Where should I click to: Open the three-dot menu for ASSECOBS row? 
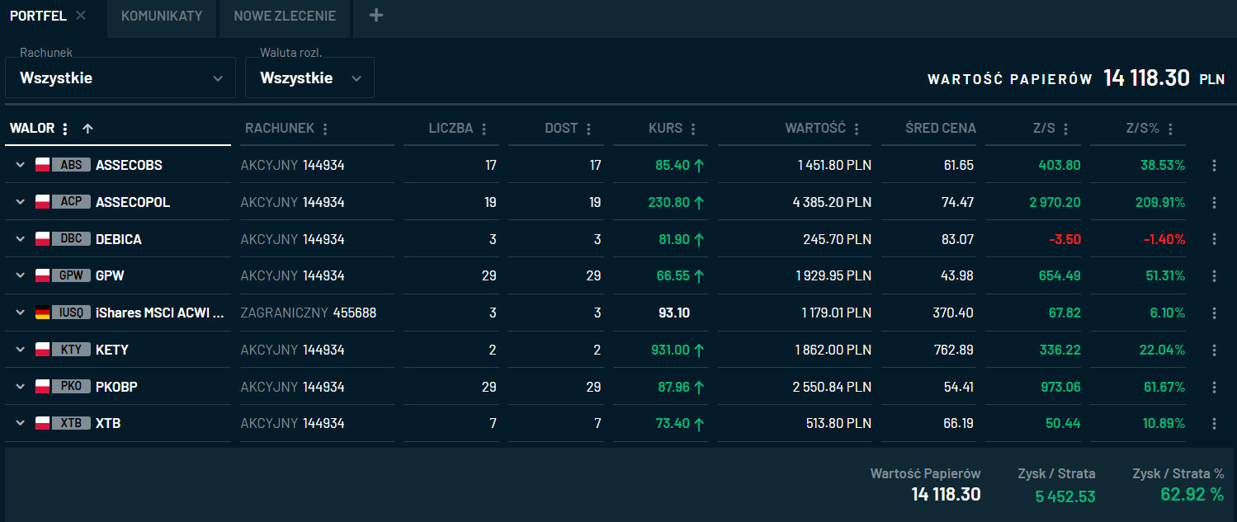[1213, 166]
